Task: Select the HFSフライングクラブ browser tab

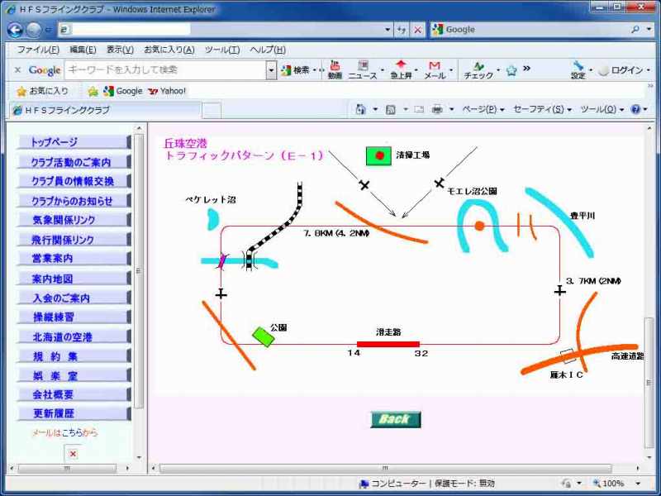Action: pyautogui.click(x=103, y=110)
